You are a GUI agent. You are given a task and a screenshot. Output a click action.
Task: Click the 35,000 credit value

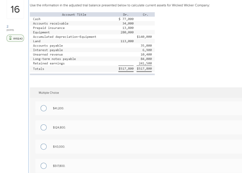(x=146, y=46)
